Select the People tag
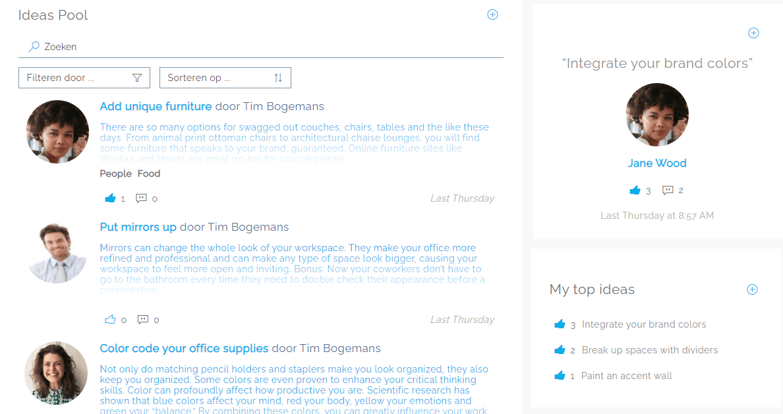Image resolution: width=783 pixels, height=414 pixels. pos(115,173)
